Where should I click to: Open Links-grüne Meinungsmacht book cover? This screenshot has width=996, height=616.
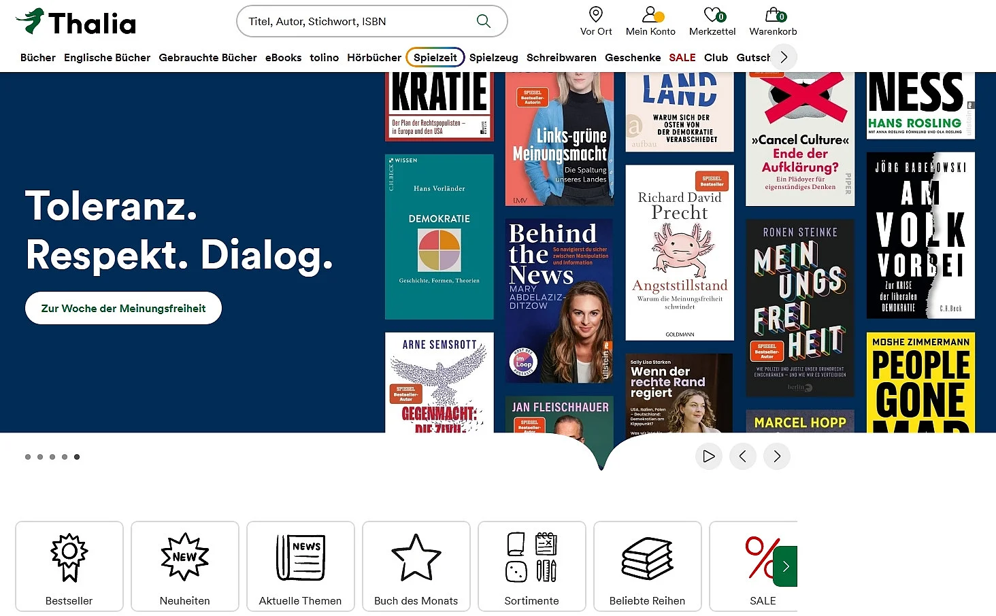pos(559,139)
